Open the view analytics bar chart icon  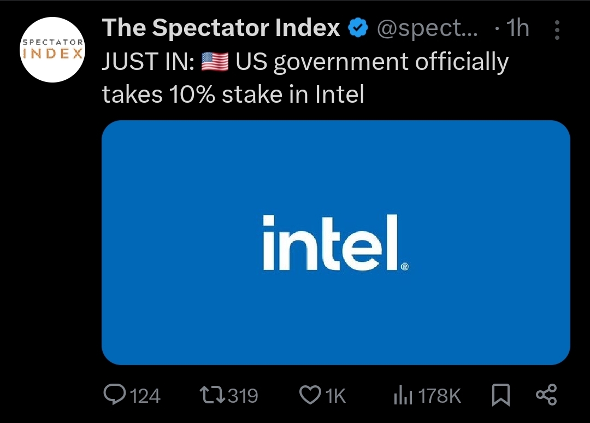[x=402, y=395]
